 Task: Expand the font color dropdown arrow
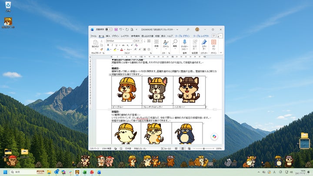coord(125,50)
